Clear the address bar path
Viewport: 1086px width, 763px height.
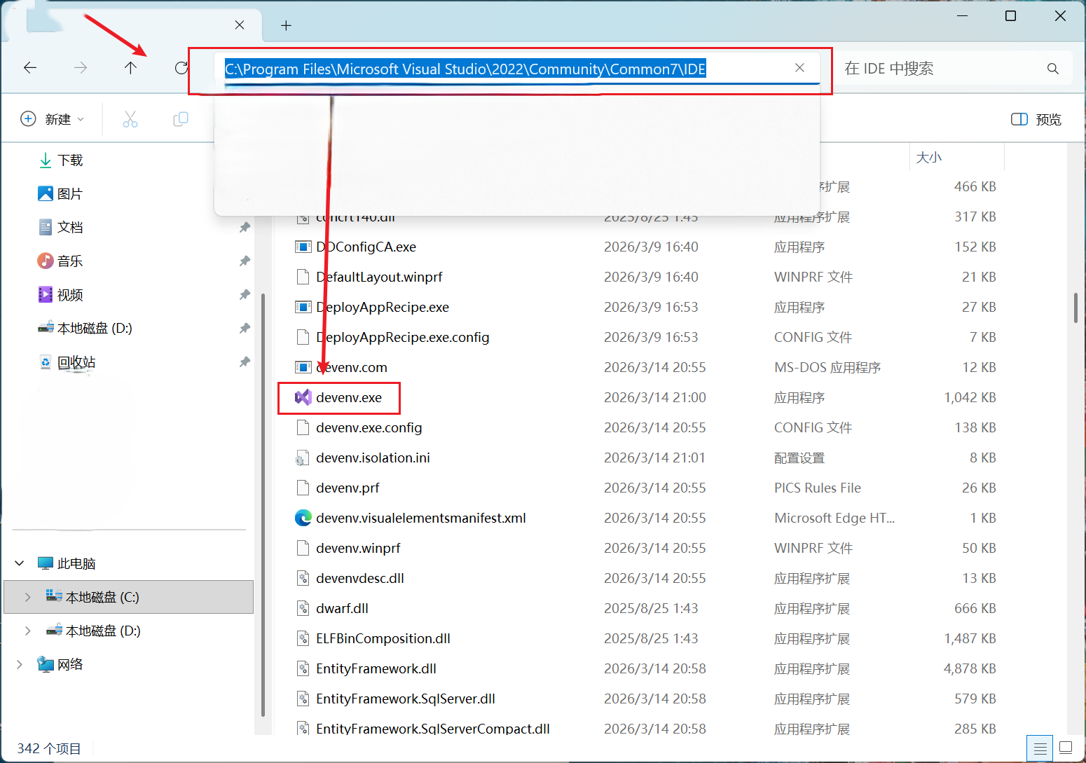[799, 68]
